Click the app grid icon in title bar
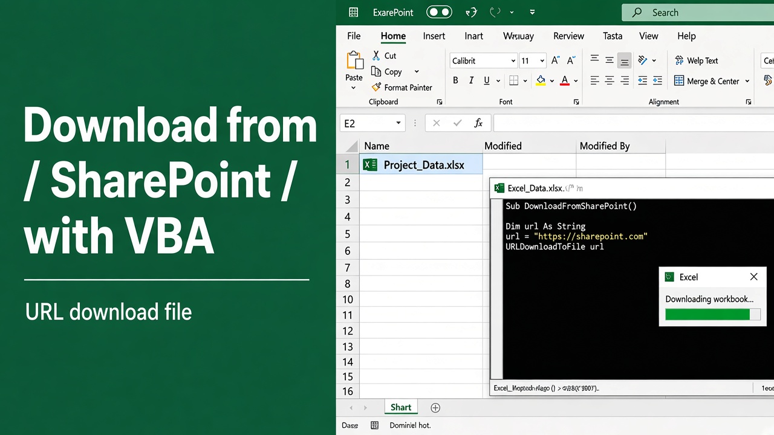The image size is (774, 435). click(354, 12)
